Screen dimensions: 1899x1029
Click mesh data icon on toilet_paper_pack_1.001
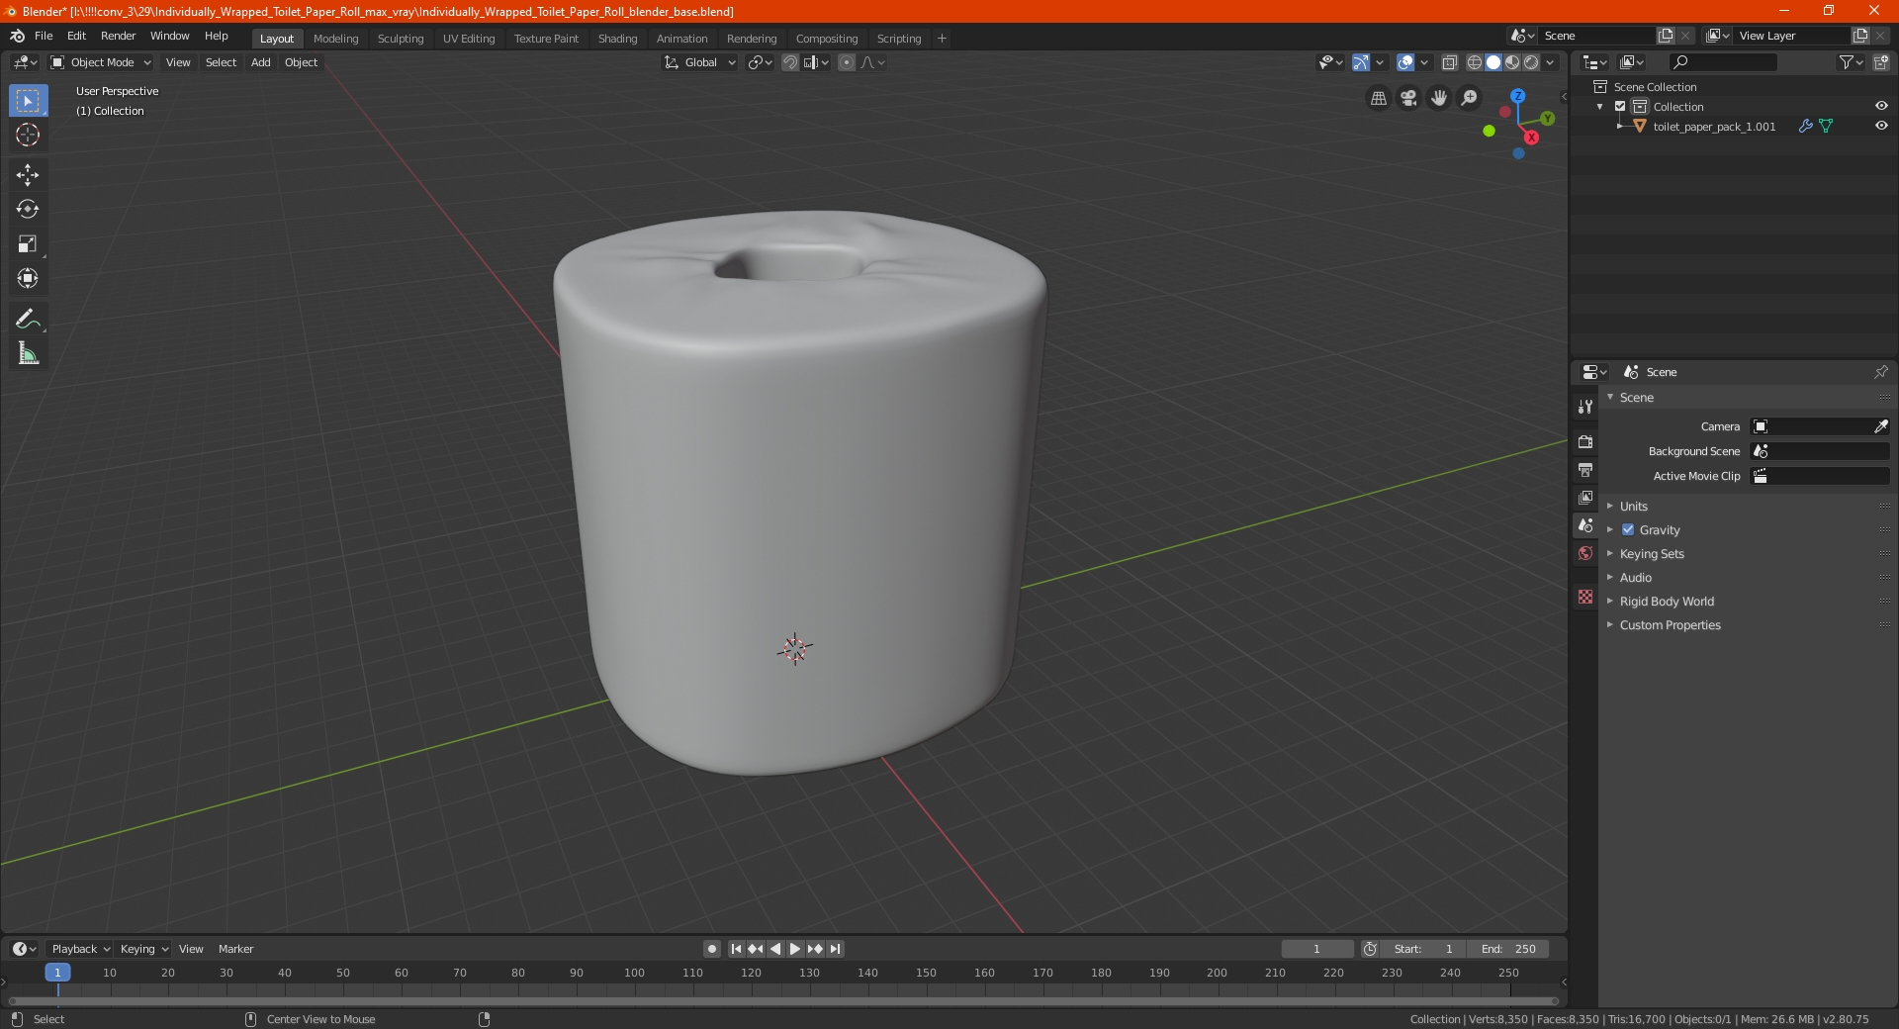point(1826,126)
